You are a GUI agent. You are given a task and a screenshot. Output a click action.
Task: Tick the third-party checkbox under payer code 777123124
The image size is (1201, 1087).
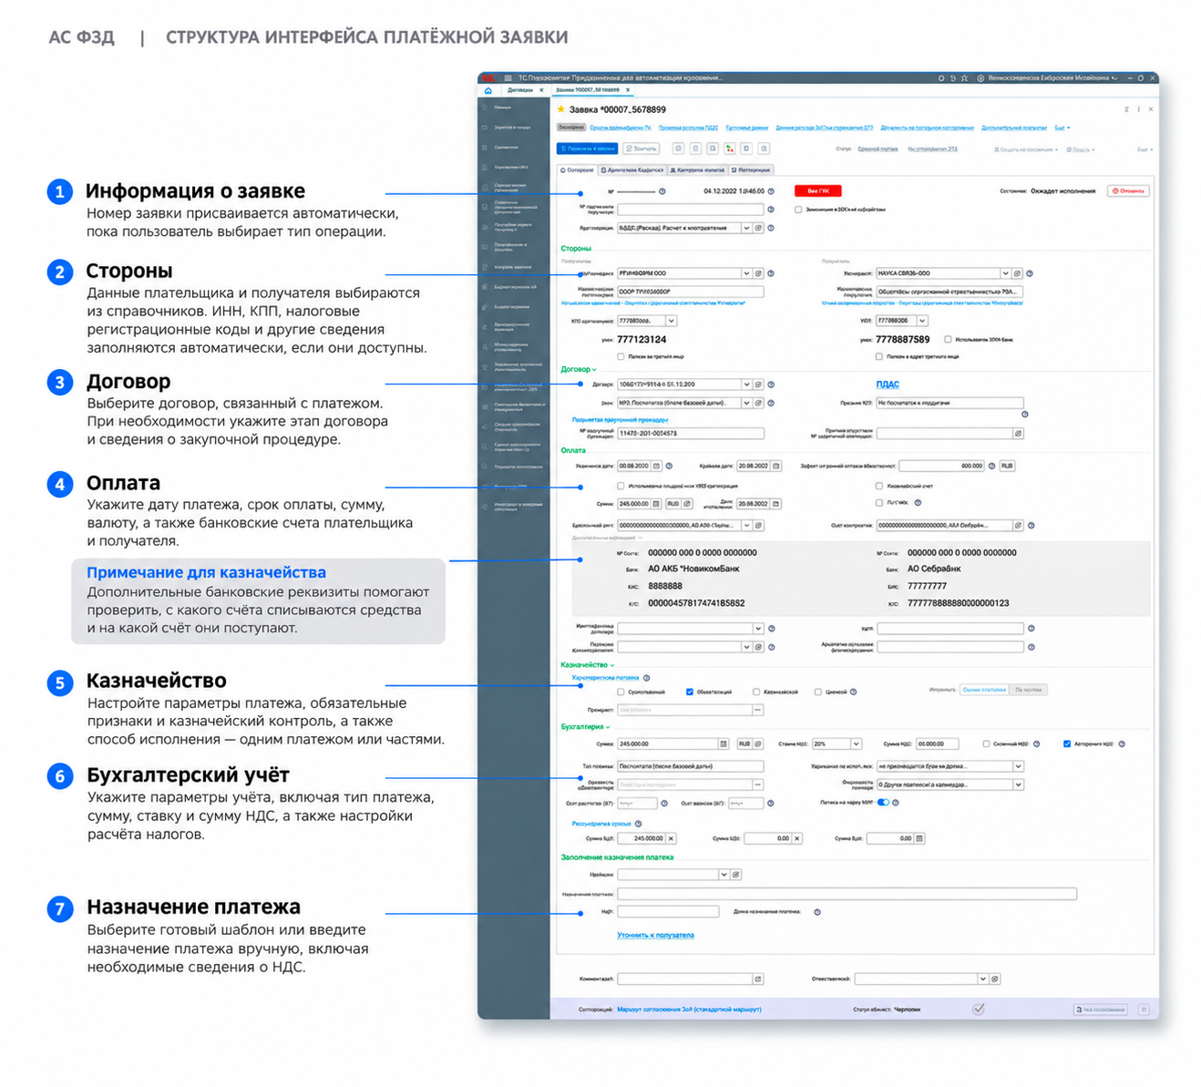pyautogui.click(x=621, y=356)
